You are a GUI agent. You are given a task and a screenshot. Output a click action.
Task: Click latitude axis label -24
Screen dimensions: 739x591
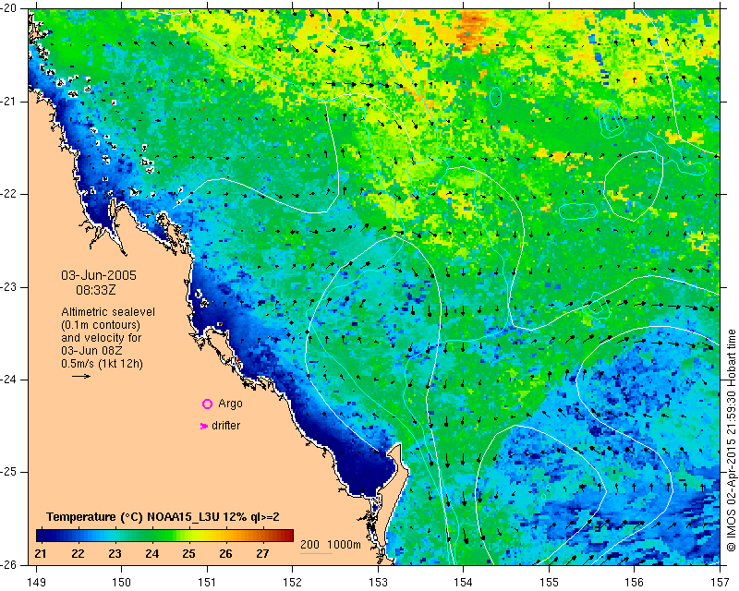[8, 380]
